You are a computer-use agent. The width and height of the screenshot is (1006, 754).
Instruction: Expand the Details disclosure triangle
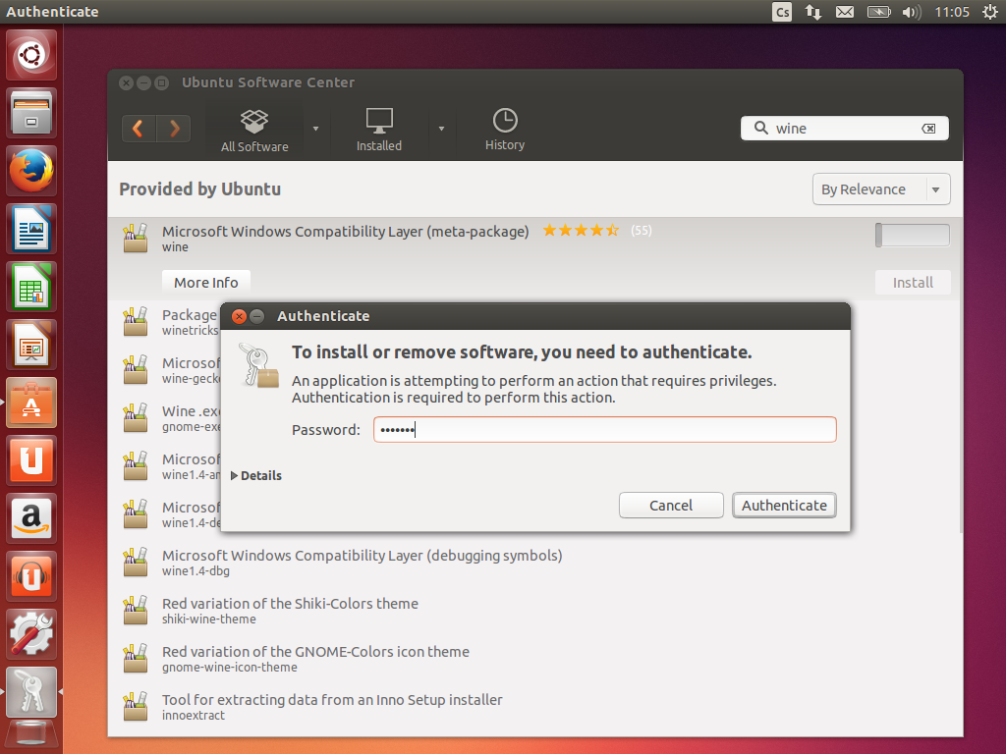(x=235, y=476)
